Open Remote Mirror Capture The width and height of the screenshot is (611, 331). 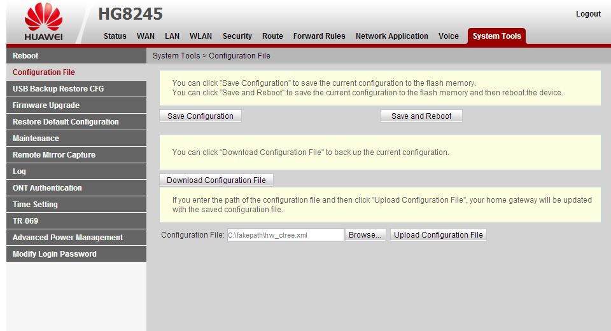point(76,155)
